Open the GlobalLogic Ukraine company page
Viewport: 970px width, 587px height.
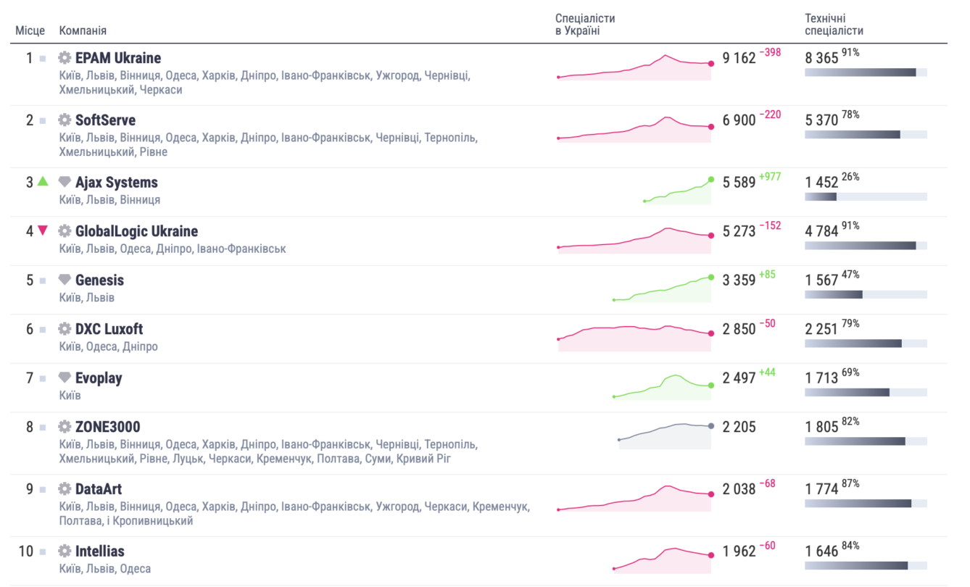click(x=136, y=231)
